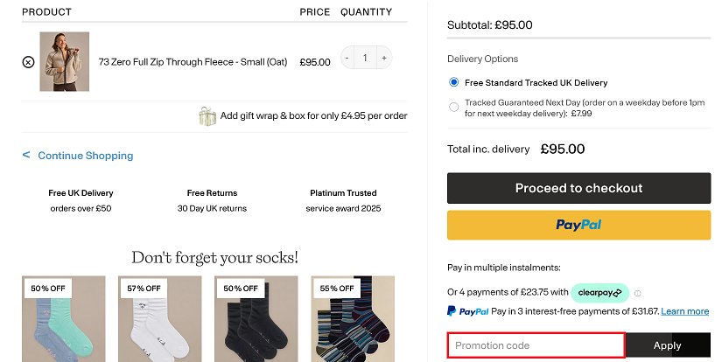Click the PayPal logo beside instalments text
This screenshot has height=362, width=722.
point(468,311)
